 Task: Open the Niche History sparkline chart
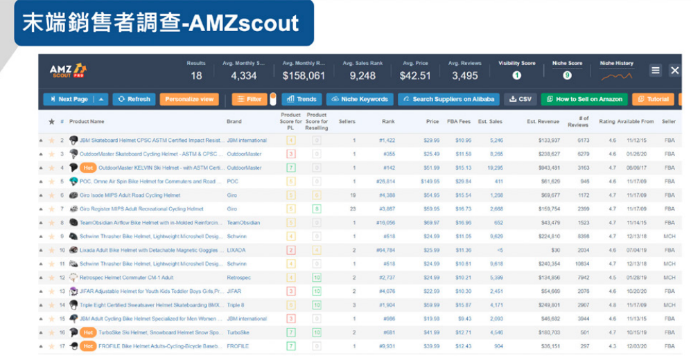[x=617, y=77]
